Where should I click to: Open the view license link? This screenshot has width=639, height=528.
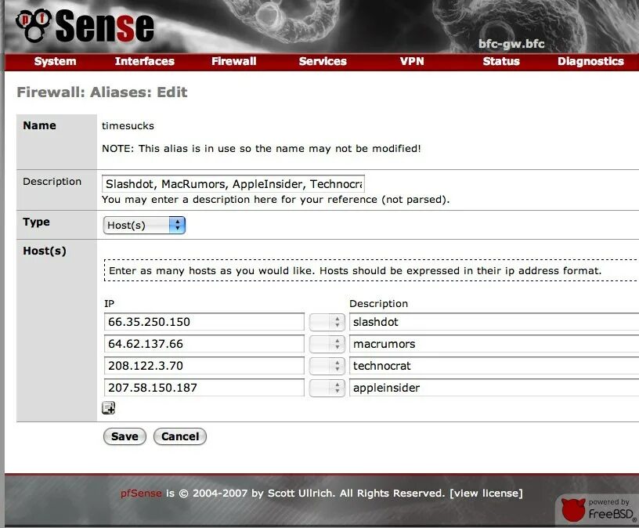pyautogui.click(x=486, y=493)
